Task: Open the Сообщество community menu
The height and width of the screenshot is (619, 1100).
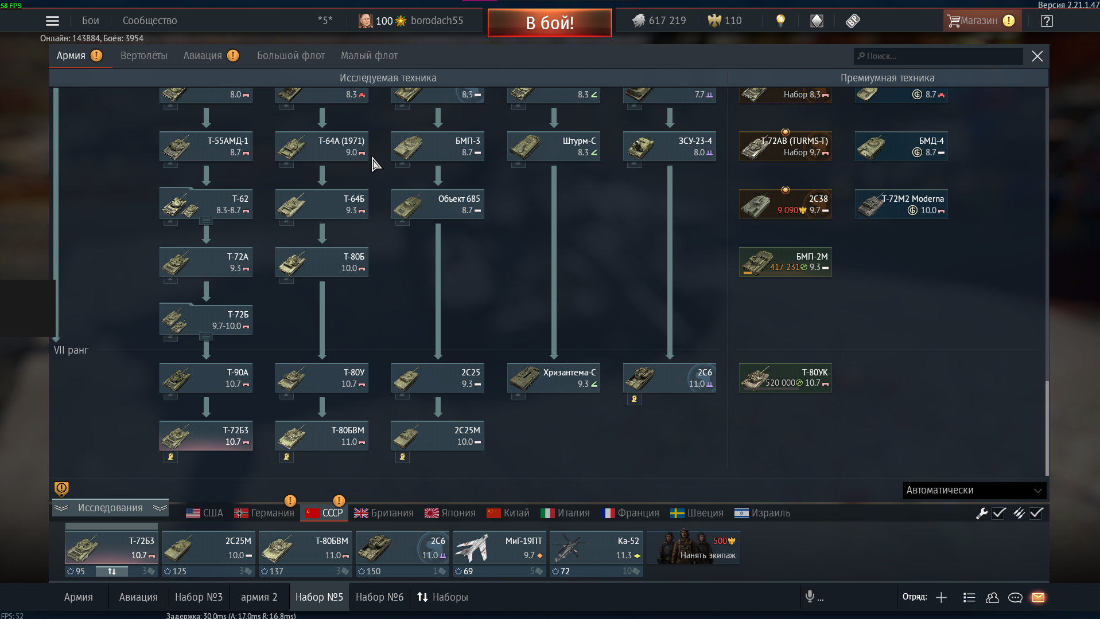Action: click(150, 21)
